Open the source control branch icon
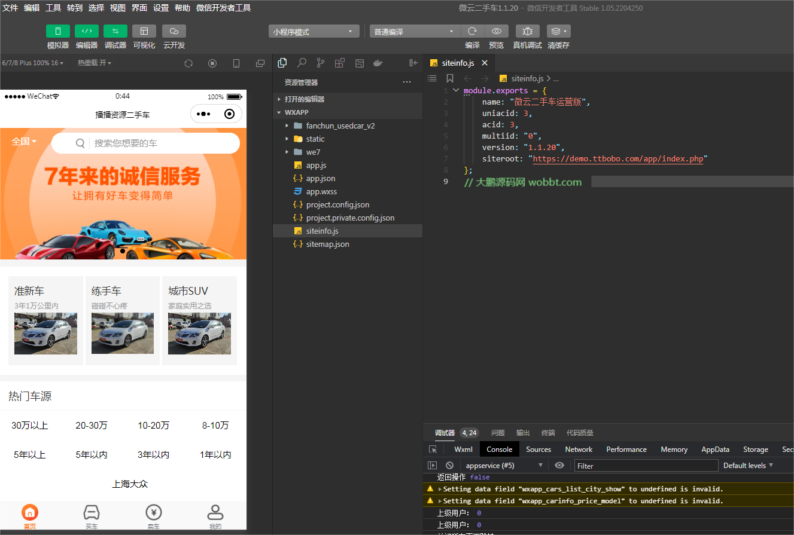 tap(320, 62)
